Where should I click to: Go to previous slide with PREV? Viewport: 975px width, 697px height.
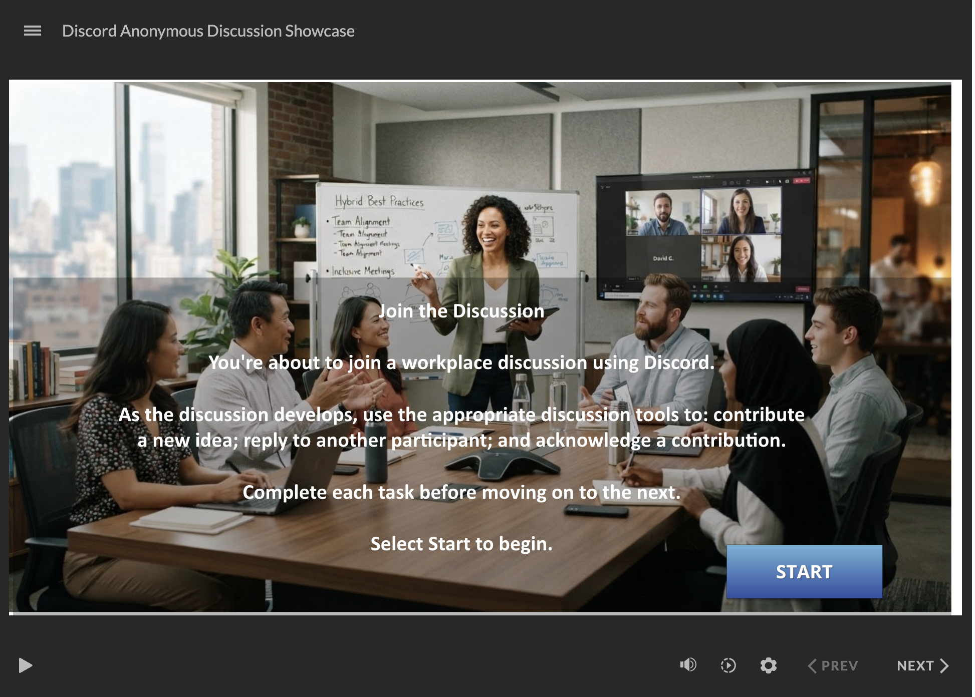(x=833, y=665)
